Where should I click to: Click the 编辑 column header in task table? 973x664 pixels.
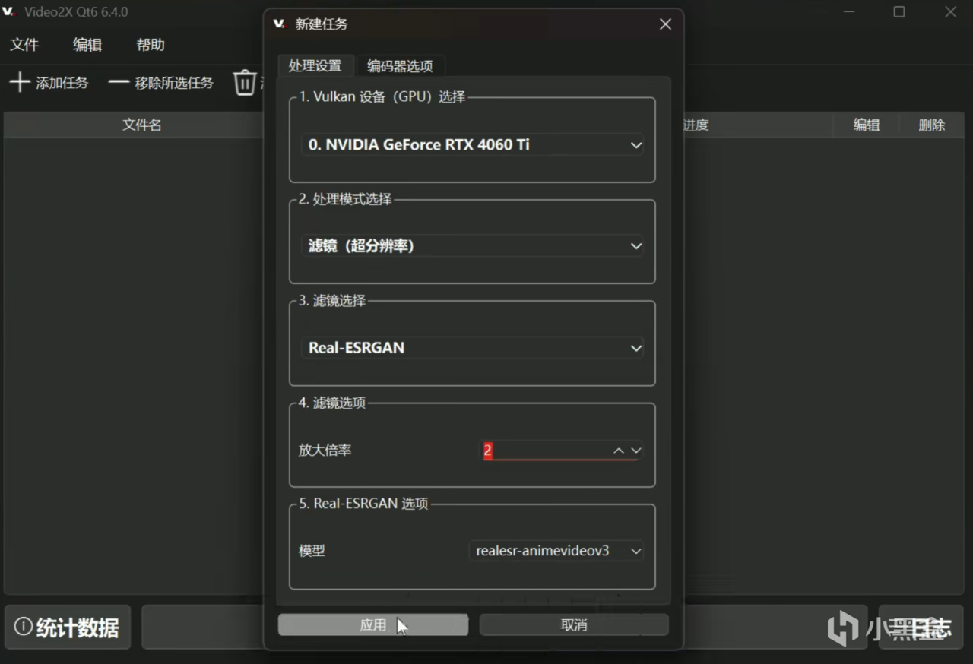pyautogui.click(x=867, y=125)
